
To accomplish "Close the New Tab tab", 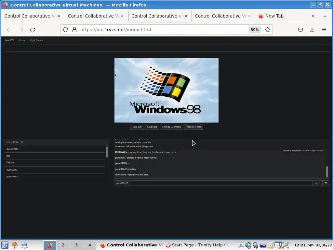I will point(313,16).
